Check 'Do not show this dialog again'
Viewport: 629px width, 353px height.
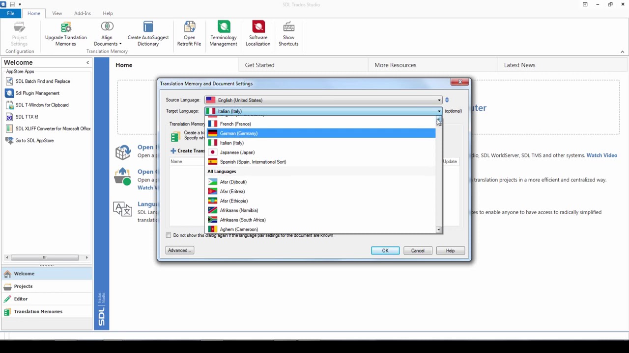(x=169, y=235)
